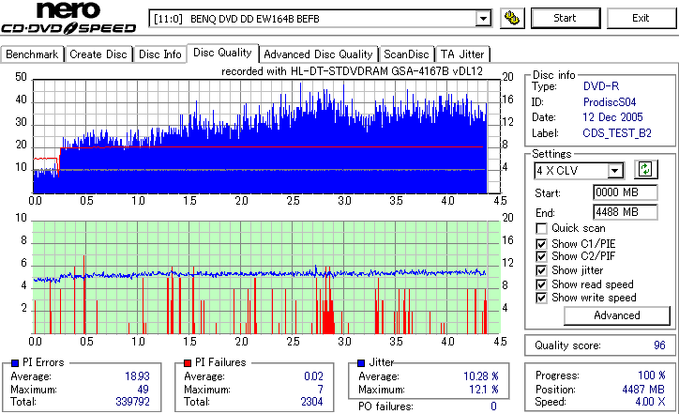Go to the Disc Info tab
This screenshot has width=679, height=414.
tap(159, 54)
